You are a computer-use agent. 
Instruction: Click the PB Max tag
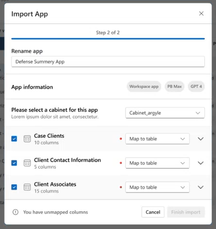[175, 86]
